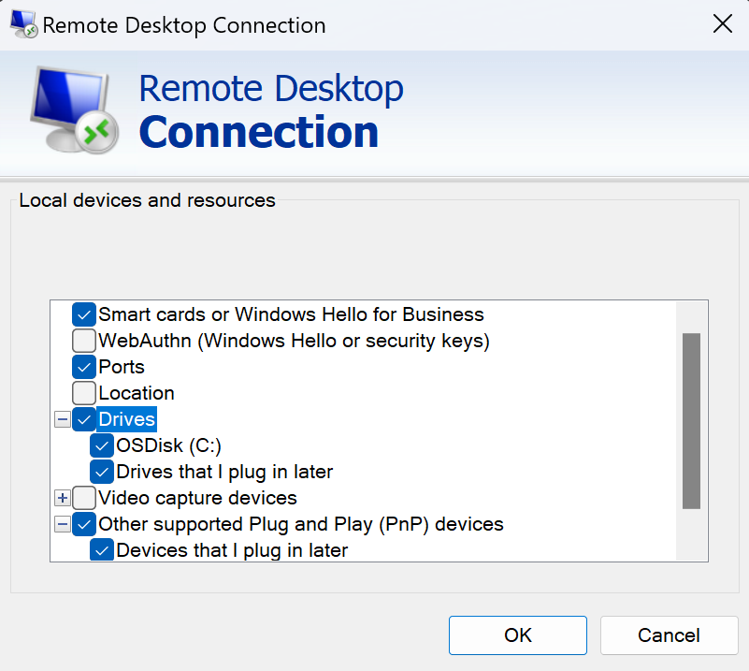Image resolution: width=749 pixels, height=671 pixels.
Task: Select WebAuthn (Windows Hello or security keys) label
Action: pos(294,341)
